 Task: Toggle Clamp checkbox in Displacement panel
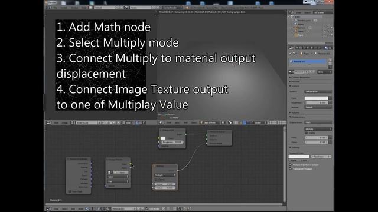point(307,133)
